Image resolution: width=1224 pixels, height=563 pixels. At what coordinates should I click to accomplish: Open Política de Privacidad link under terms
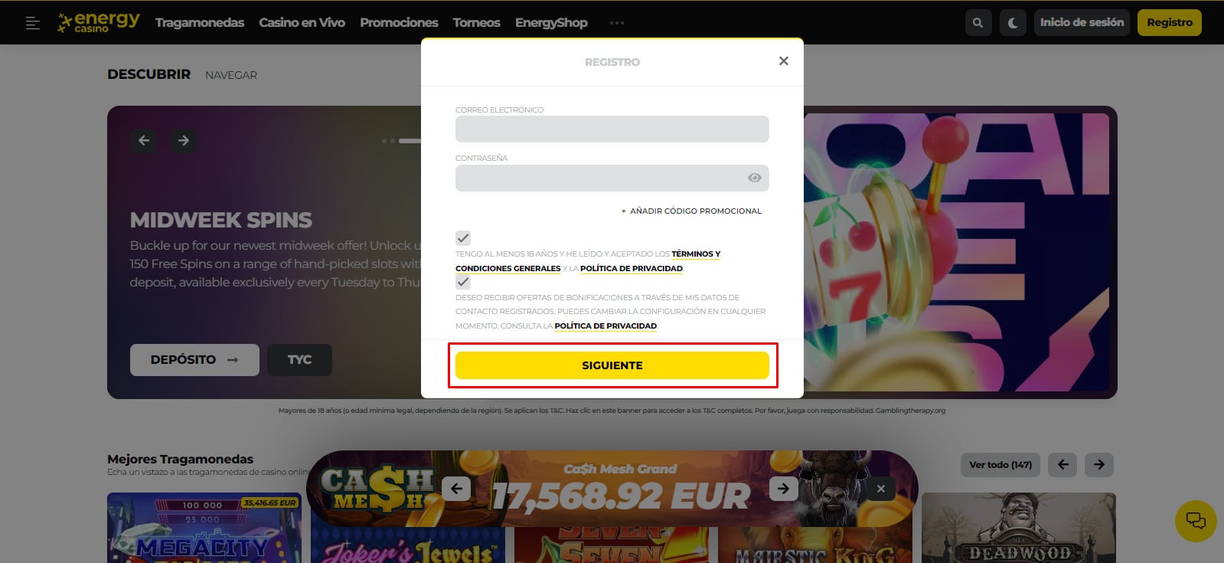(x=632, y=269)
